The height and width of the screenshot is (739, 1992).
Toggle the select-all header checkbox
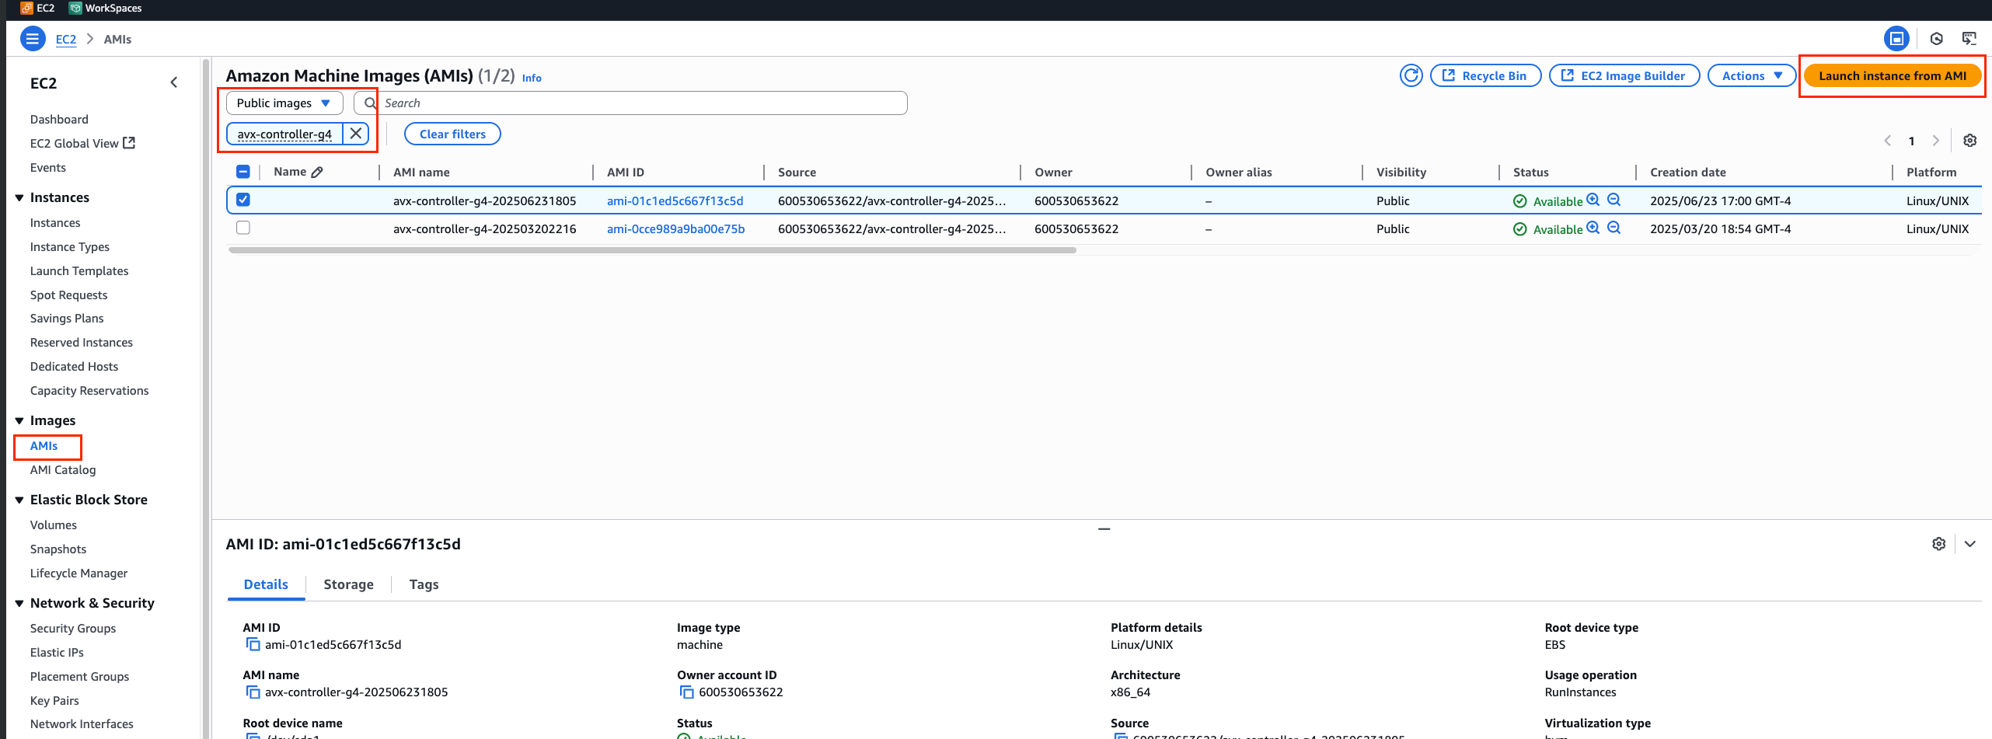coord(243,172)
